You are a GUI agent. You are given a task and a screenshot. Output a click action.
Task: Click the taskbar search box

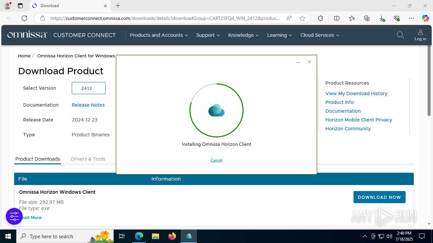(x=65, y=236)
